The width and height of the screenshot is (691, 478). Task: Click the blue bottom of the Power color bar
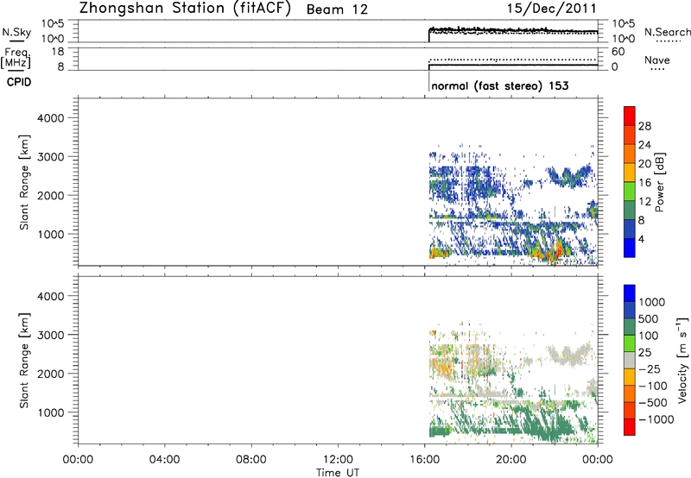pos(630,248)
